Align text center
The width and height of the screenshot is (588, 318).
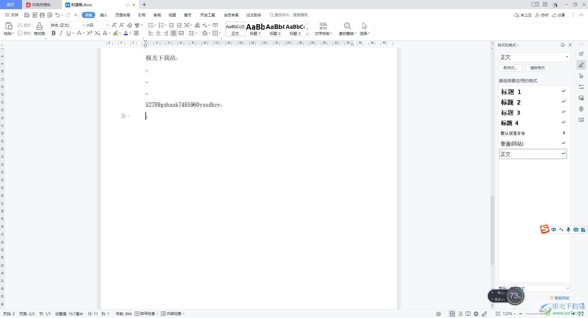click(x=158, y=33)
